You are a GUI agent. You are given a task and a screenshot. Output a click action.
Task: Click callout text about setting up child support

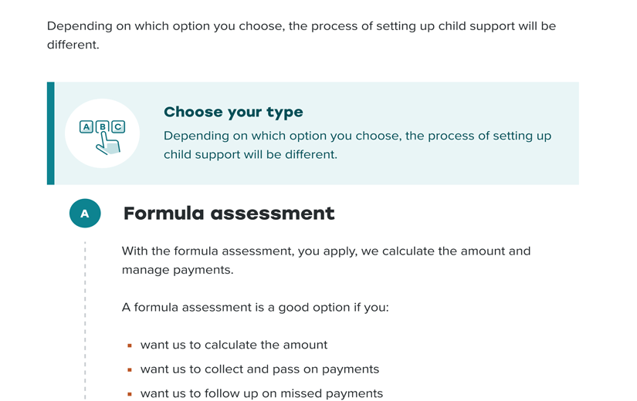(357, 145)
